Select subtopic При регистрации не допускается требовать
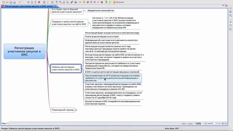233x131 pixels. [112, 66]
